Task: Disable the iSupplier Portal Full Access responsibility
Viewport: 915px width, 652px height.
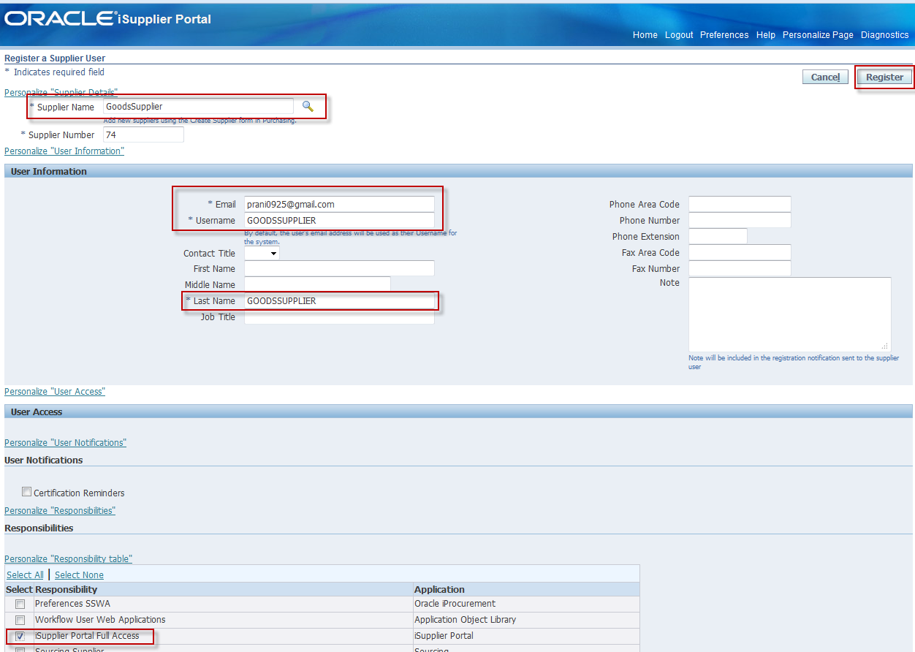Action: pyautogui.click(x=20, y=636)
